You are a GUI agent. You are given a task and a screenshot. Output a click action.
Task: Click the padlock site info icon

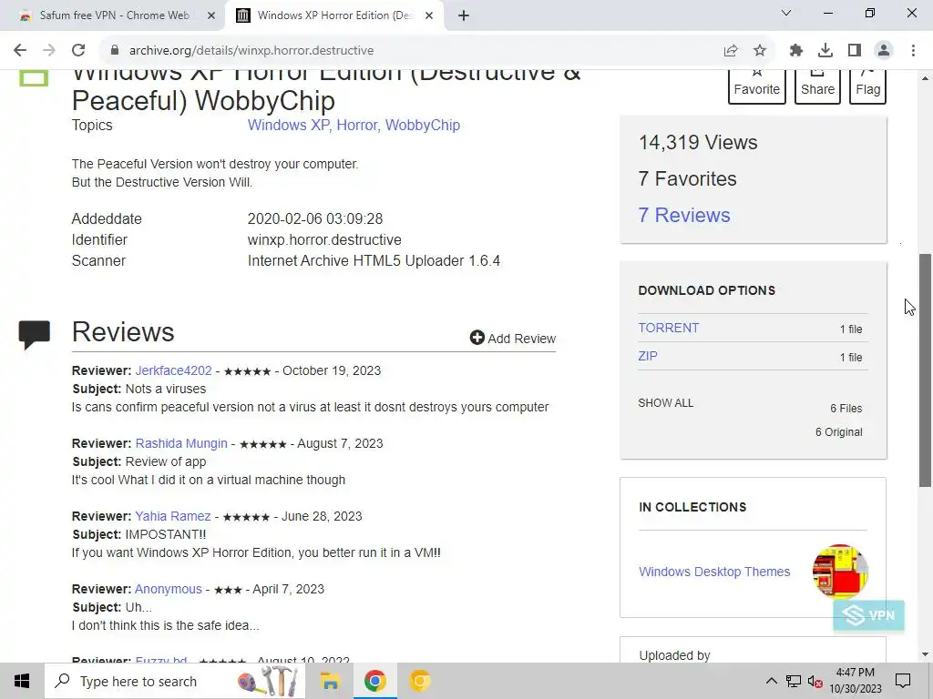(x=115, y=51)
